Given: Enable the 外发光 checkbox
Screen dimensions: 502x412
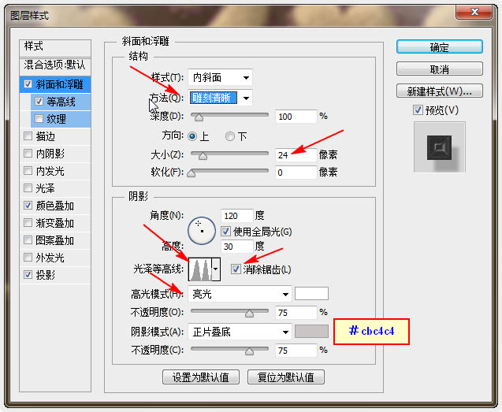Looking at the screenshot, I should [28, 257].
